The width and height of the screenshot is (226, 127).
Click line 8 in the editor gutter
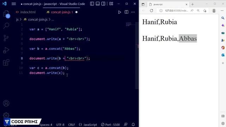pyautogui.click(x=22, y=58)
